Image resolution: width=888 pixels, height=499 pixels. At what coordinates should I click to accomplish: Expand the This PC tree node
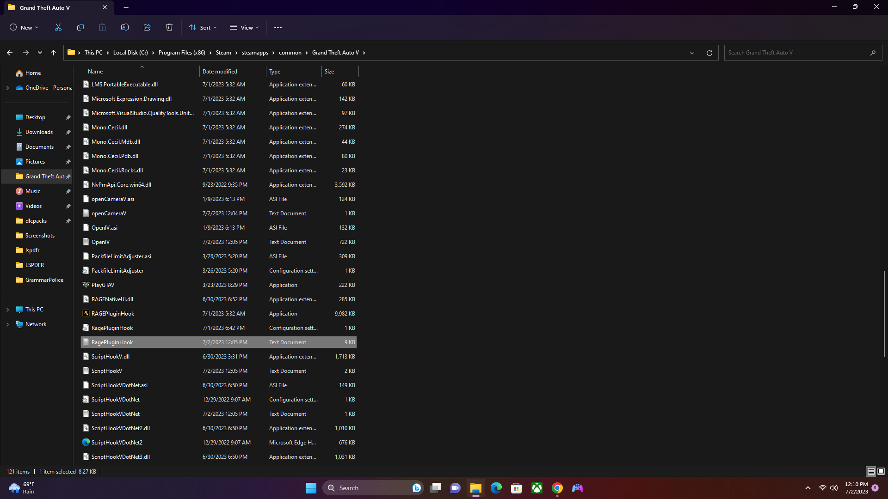click(7, 310)
